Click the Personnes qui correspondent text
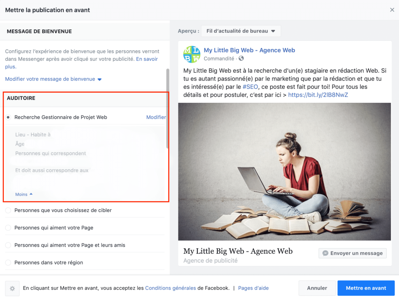This screenshot has height=300, width=399. tap(50, 153)
